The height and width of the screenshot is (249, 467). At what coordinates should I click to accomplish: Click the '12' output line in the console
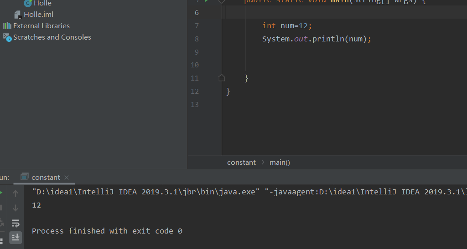[x=36, y=205]
